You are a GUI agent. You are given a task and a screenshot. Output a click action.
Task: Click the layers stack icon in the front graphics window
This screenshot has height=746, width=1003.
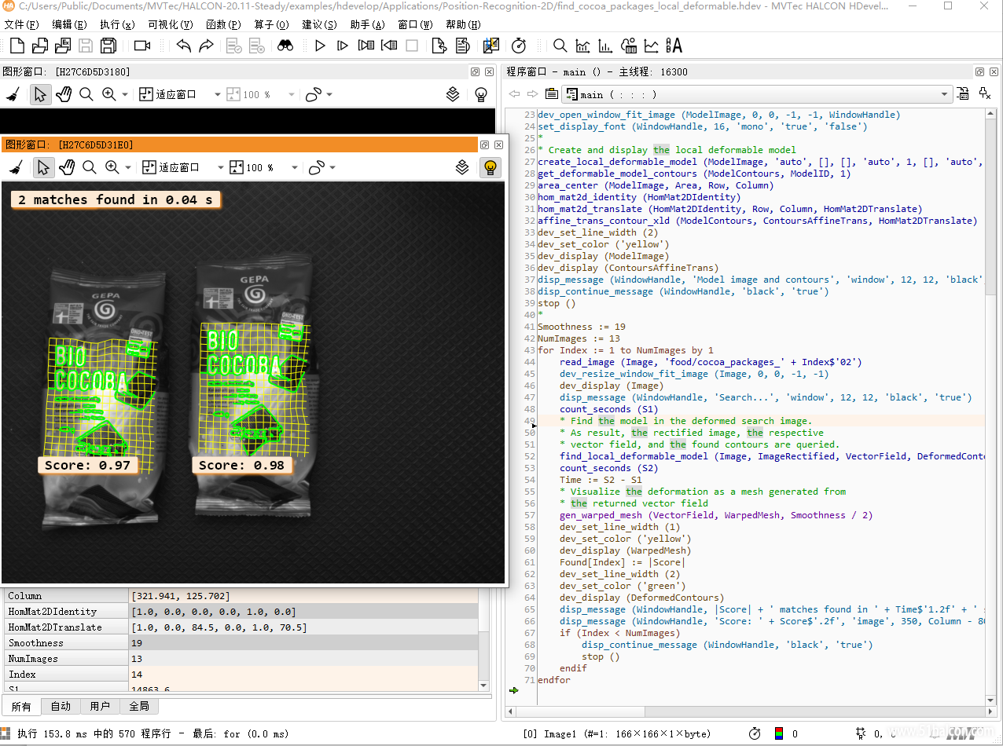point(462,167)
